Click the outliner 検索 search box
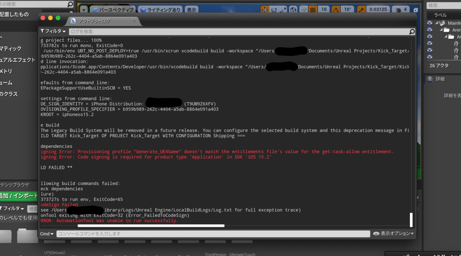Viewport: 461px width, 256px height. tap(444, 5)
